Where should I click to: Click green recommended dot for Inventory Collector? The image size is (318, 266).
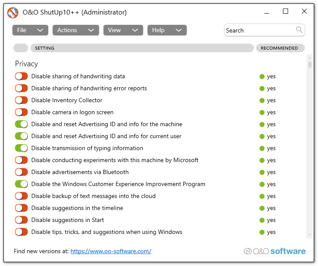[262, 100]
